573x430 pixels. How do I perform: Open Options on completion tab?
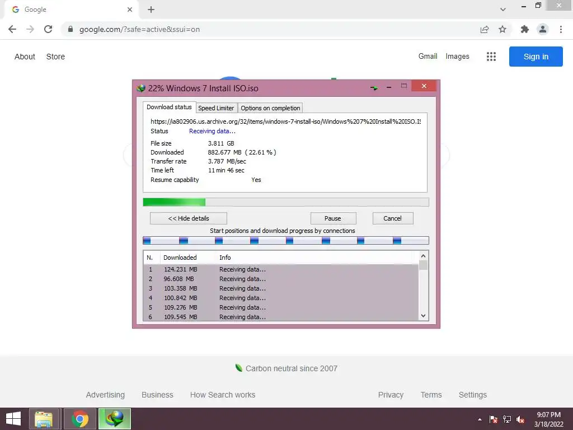(270, 108)
